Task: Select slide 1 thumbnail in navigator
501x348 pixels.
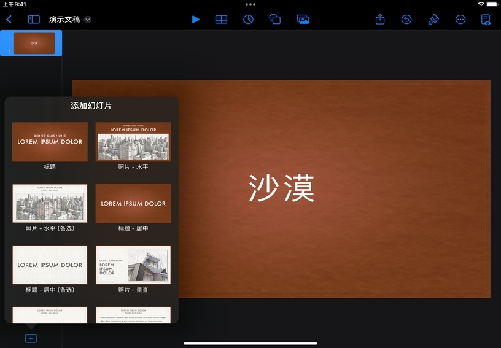Action: pos(34,43)
